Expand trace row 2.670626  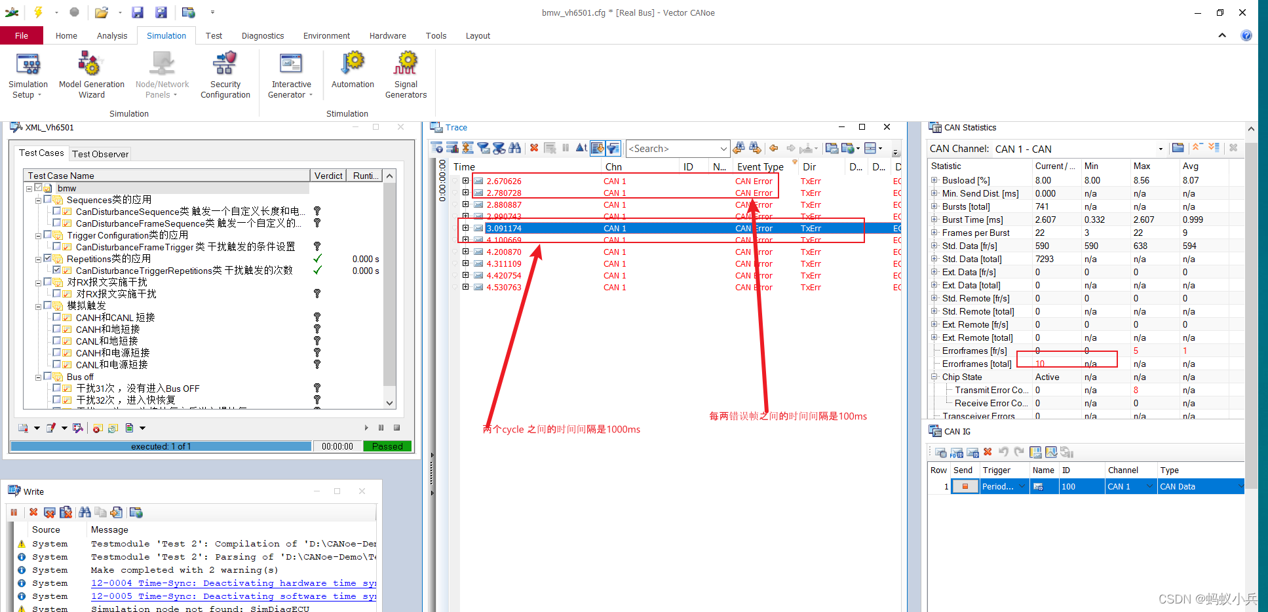pos(465,181)
